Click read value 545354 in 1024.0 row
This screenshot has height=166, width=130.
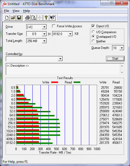click(x=117, y=131)
